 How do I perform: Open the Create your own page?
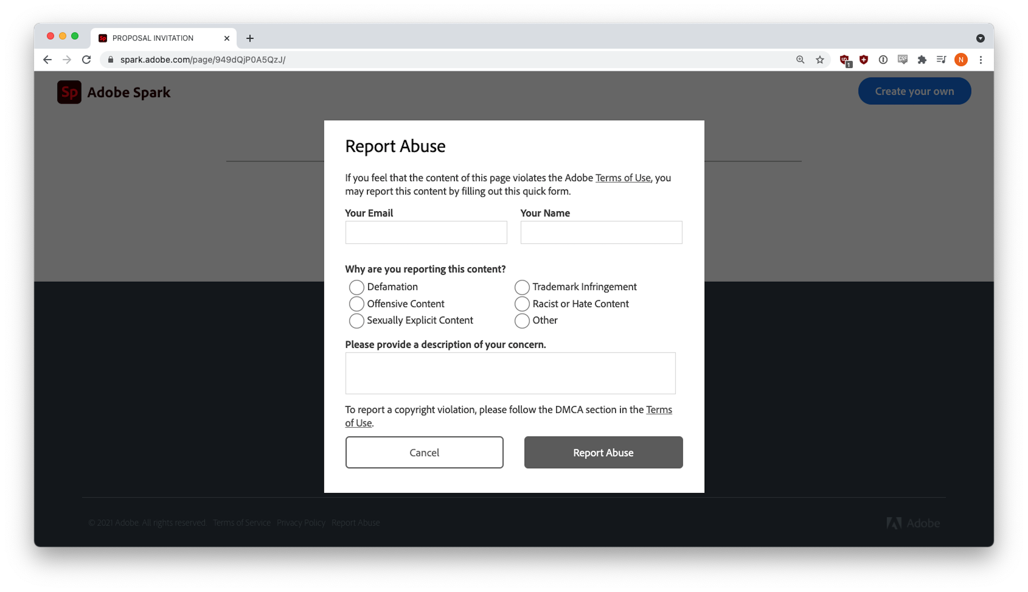point(914,91)
